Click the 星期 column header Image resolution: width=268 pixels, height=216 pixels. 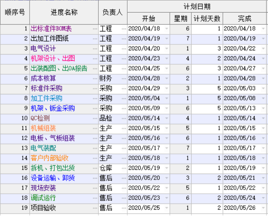[x=181, y=18]
